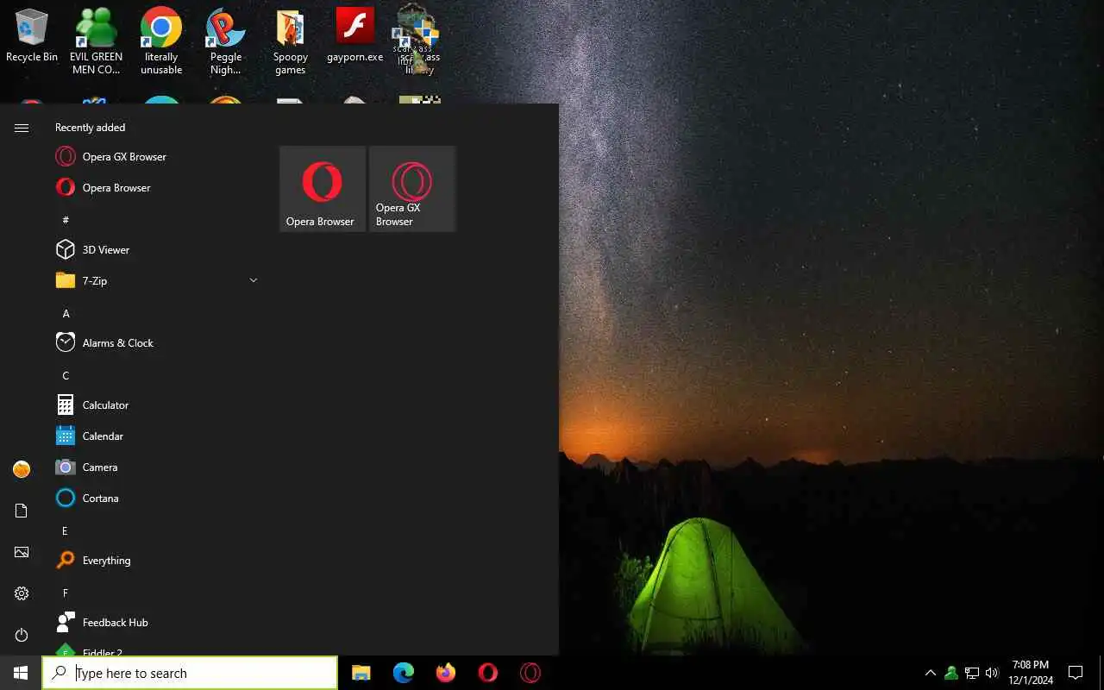
Task: Select the Recycle Bin desktop icon
Action: 32,36
